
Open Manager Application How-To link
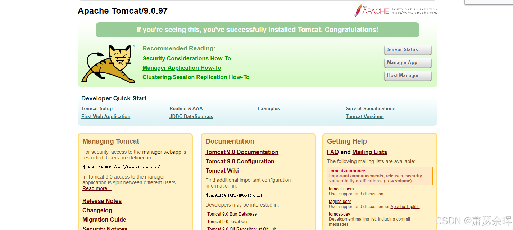point(182,68)
